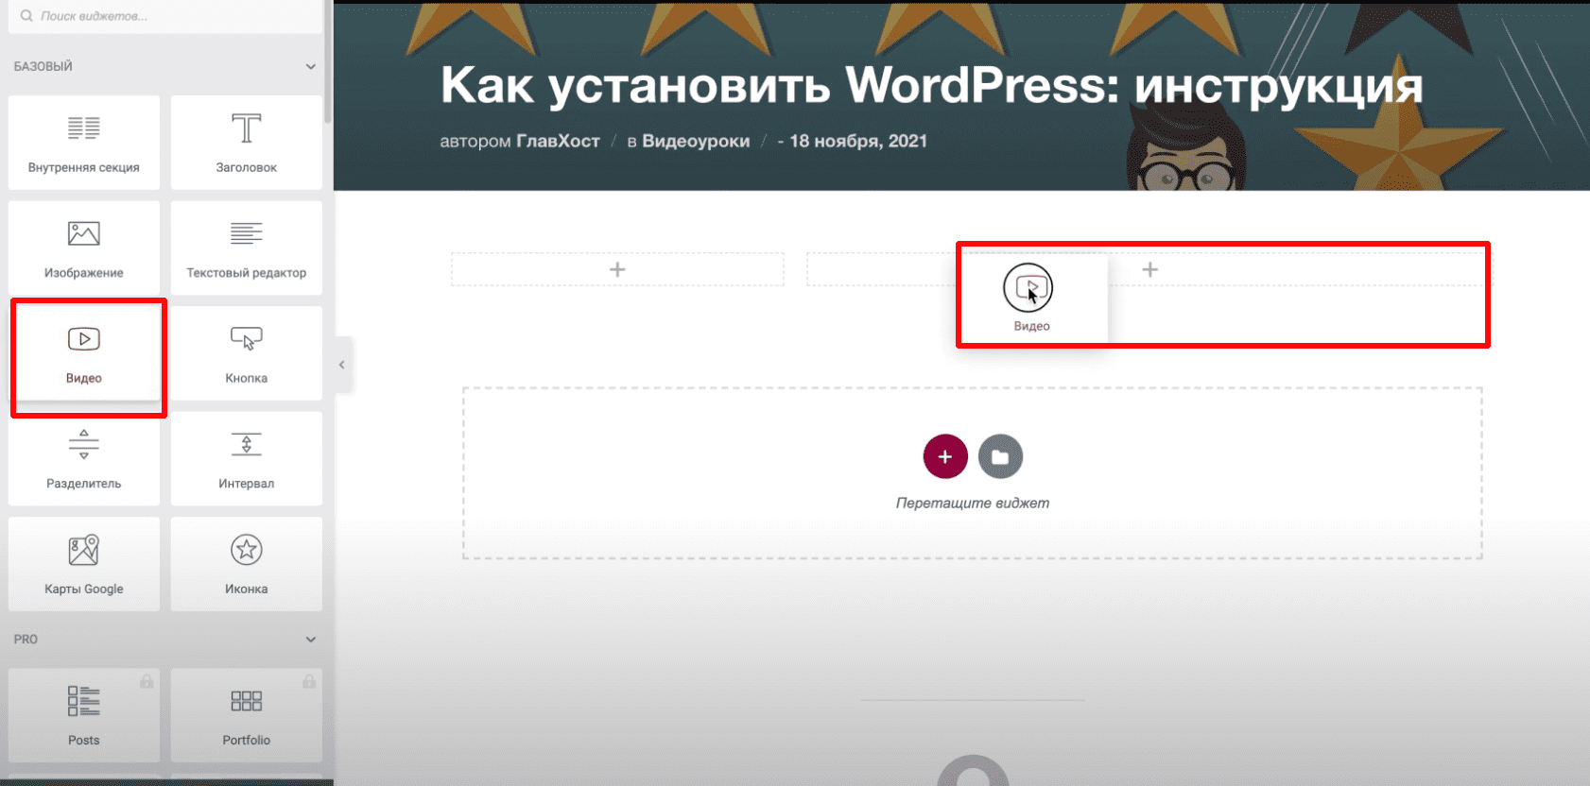Screen dimensions: 1590x786
Task: Choose the Изображение image widget
Action: tap(84, 248)
